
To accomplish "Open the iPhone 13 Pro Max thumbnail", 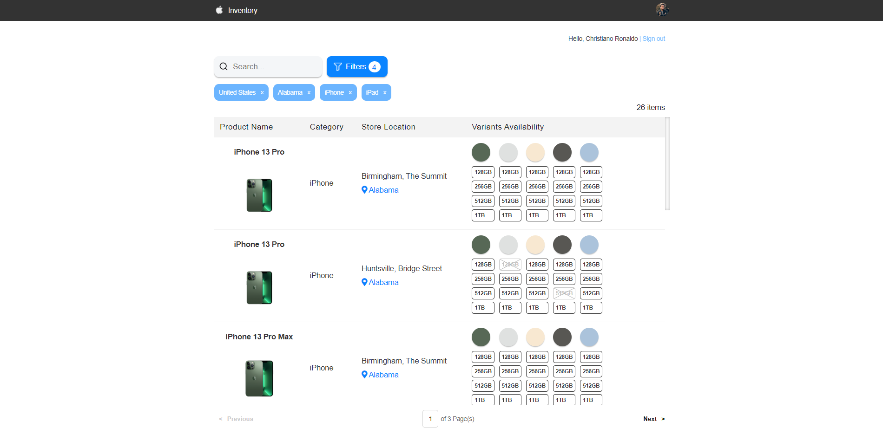I will click(x=259, y=378).
